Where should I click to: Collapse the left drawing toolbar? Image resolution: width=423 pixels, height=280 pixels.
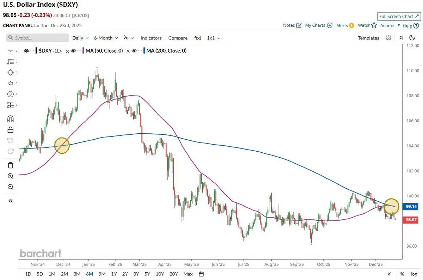(x=10, y=201)
